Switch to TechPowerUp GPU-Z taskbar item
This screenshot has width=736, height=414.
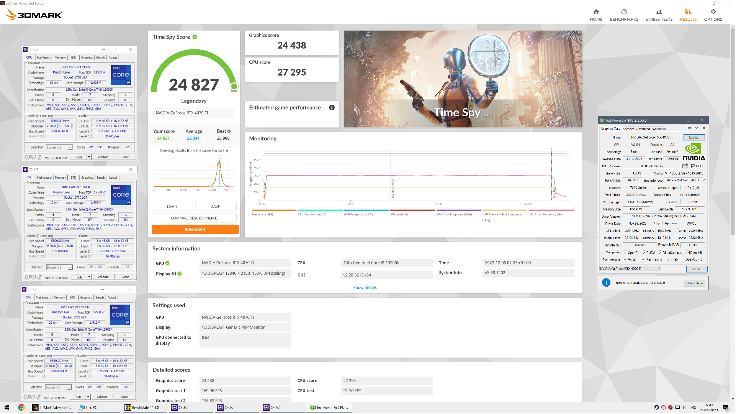pyautogui.click(x=329, y=408)
